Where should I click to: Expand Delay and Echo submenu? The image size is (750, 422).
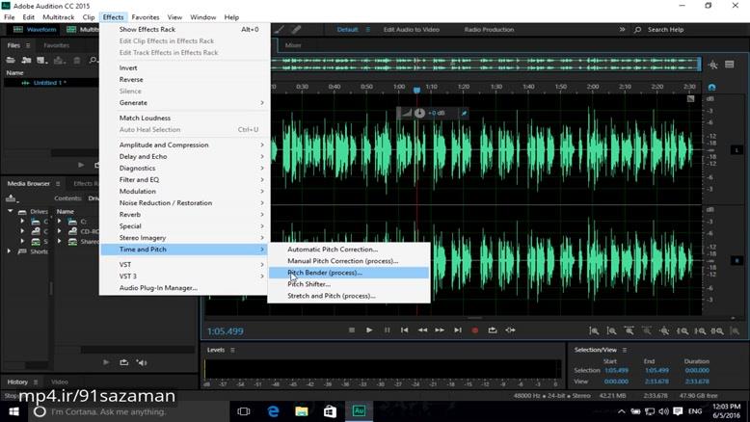coord(185,156)
